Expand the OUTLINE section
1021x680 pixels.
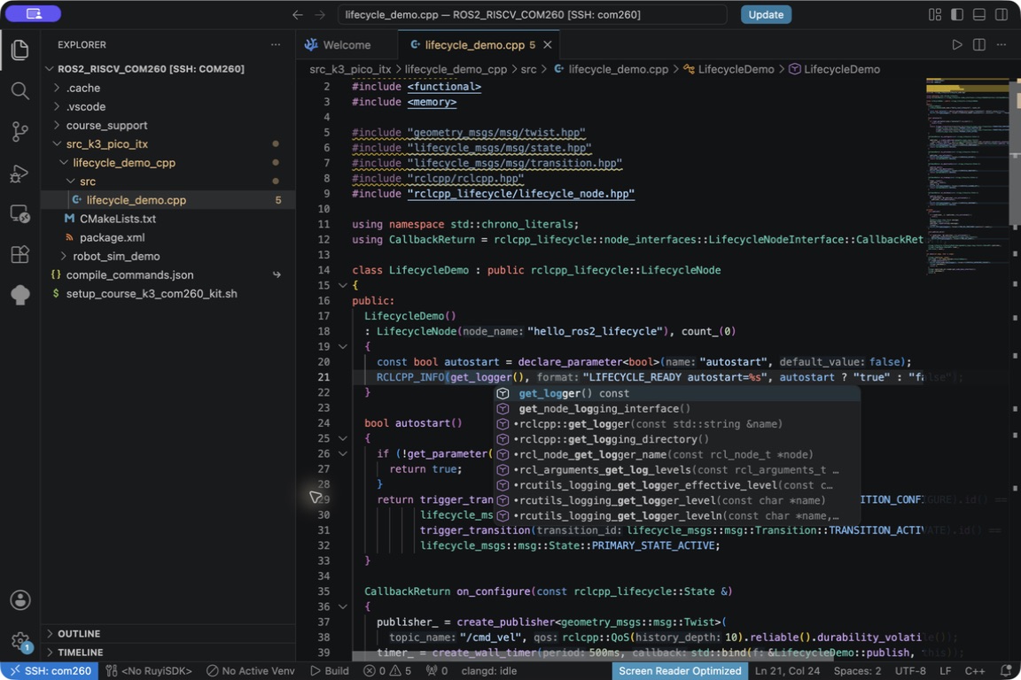(x=168, y=633)
